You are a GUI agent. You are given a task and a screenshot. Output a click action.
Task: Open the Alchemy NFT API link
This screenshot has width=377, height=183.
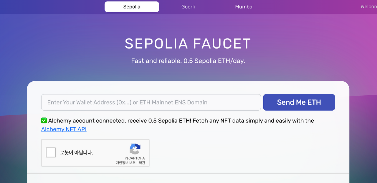pyautogui.click(x=64, y=129)
